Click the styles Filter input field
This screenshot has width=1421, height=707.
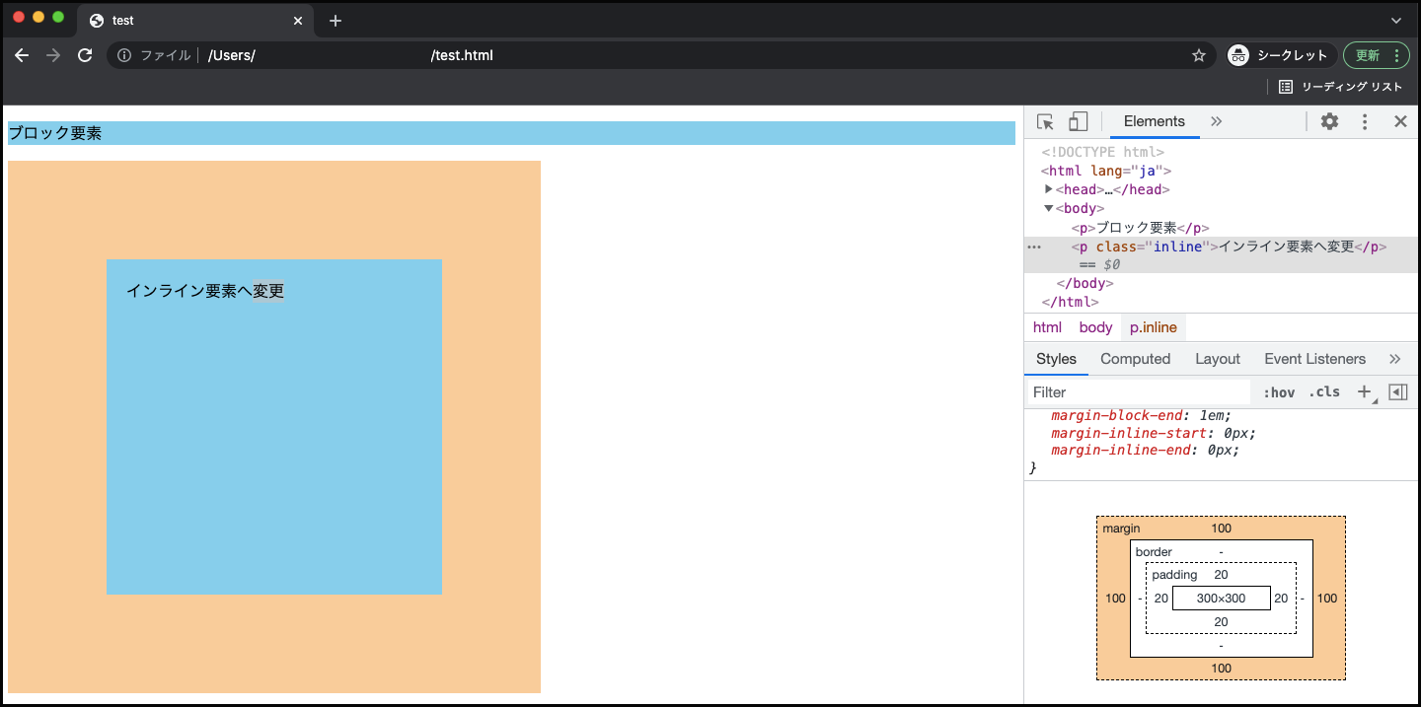(x=1135, y=391)
